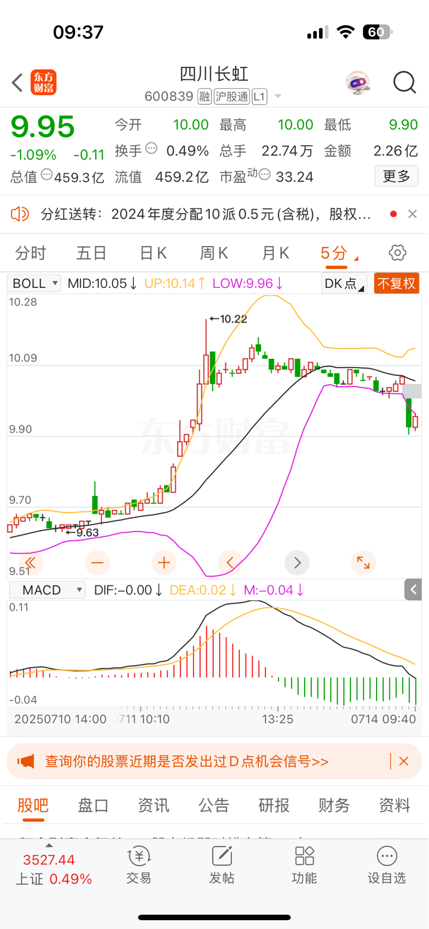Collapse side panel gray arrow
The width and height of the screenshot is (429, 929).
click(x=413, y=590)
